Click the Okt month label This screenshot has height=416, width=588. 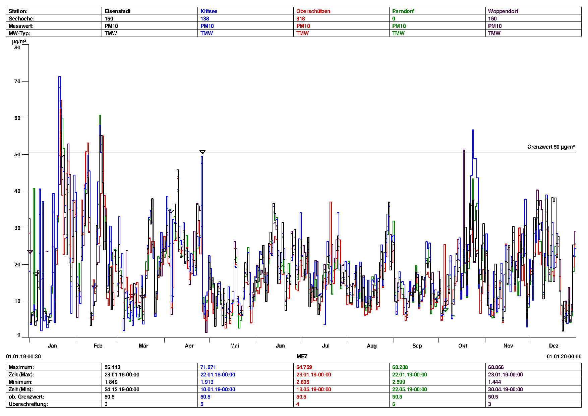coord(463,346)
